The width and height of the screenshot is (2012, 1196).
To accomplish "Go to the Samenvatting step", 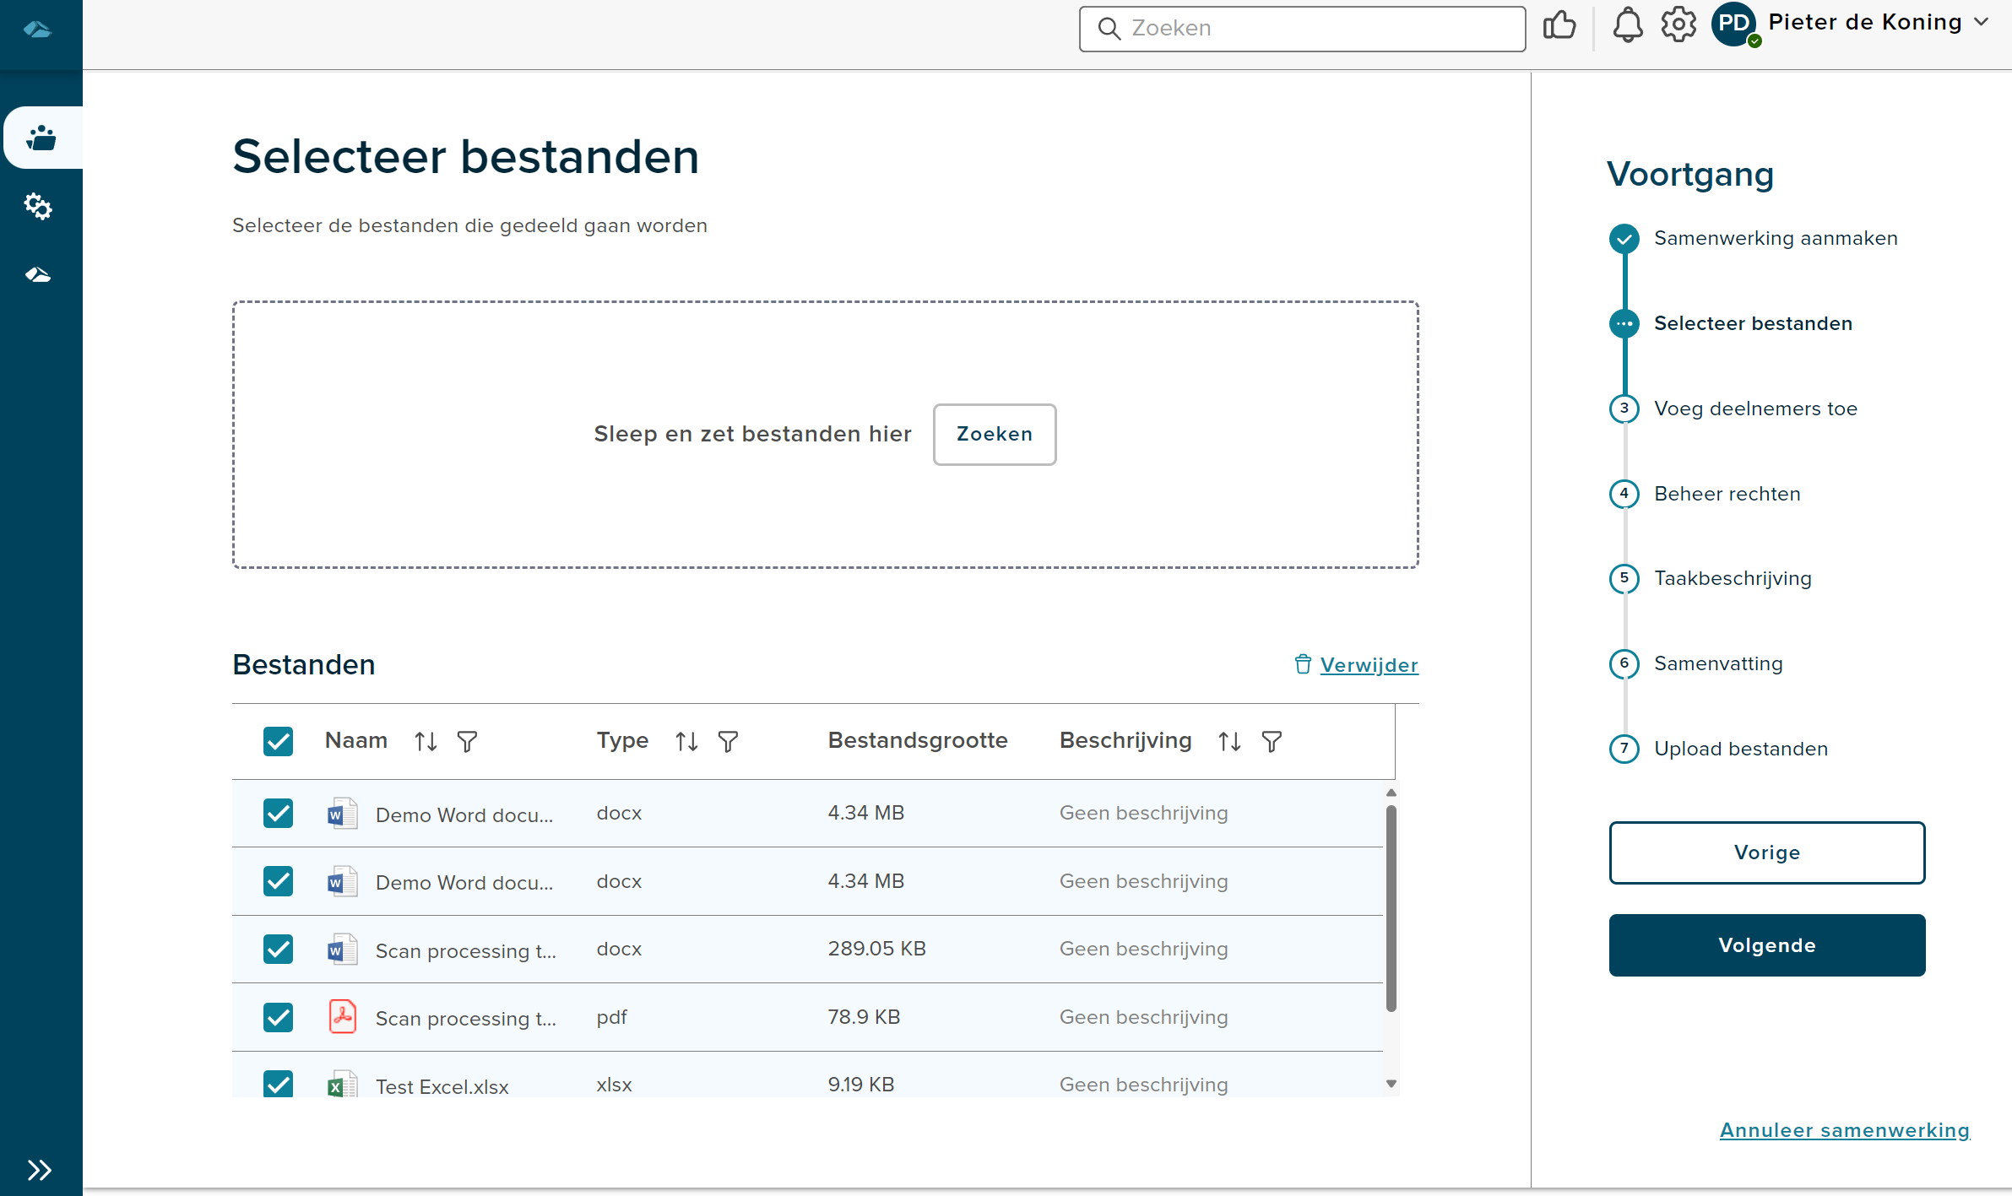I will 1718,663.
